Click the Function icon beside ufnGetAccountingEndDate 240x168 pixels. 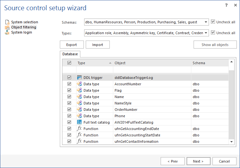coord(79,129)
